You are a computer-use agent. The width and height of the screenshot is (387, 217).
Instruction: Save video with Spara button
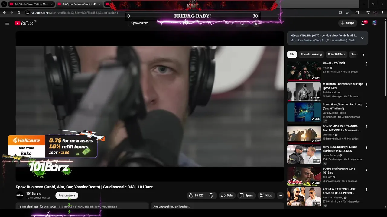point(246,196)
